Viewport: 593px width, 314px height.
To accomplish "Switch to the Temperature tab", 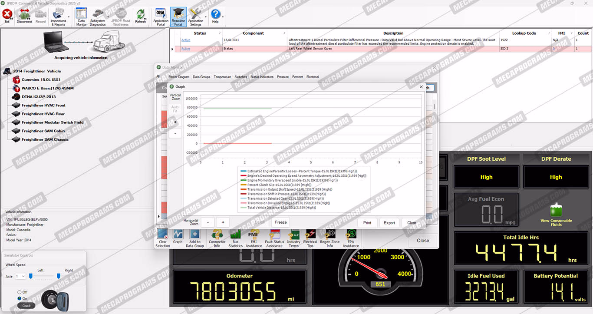I will click(x=222, y=77).
